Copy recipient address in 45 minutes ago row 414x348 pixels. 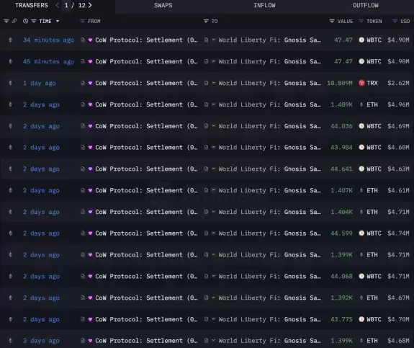coord(206,61)
